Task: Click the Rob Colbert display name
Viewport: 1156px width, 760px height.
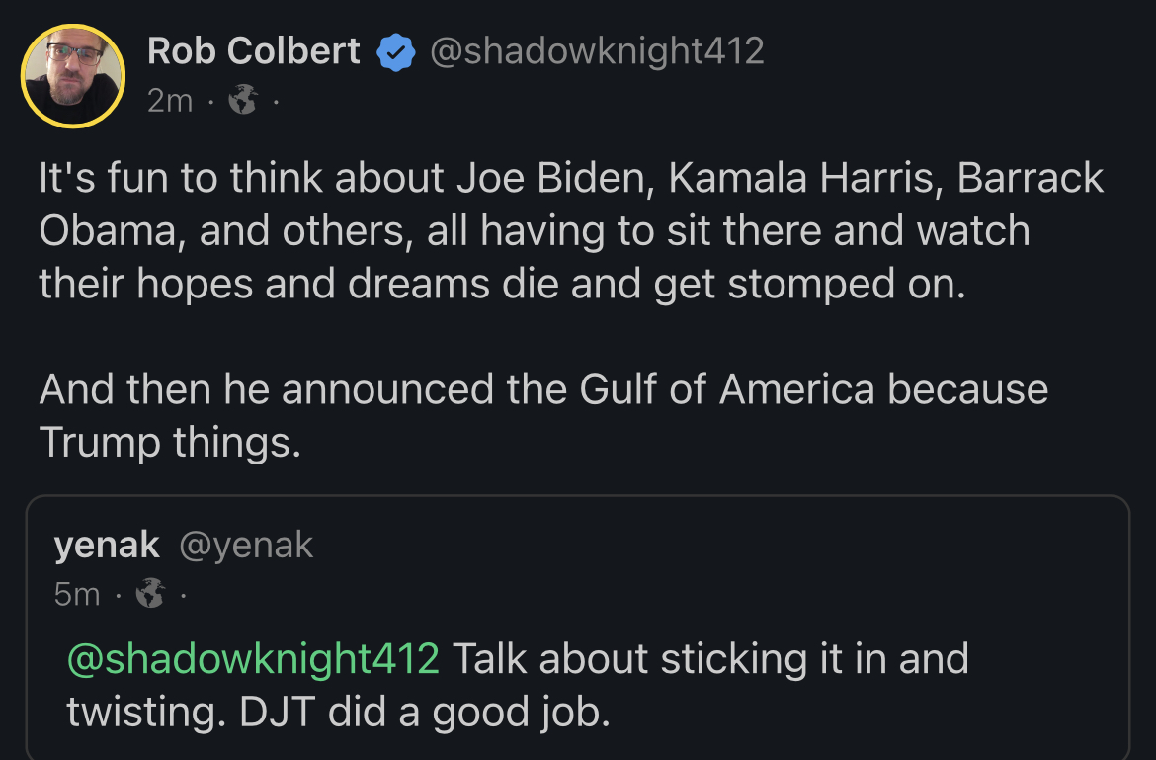Action: tap(254, 51)
